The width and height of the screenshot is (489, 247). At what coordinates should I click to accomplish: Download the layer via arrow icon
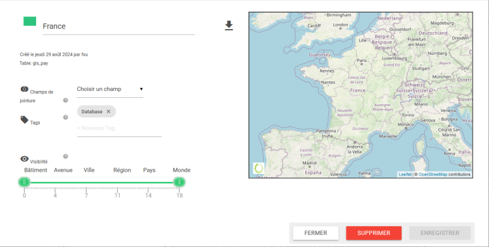coord(229,25)
